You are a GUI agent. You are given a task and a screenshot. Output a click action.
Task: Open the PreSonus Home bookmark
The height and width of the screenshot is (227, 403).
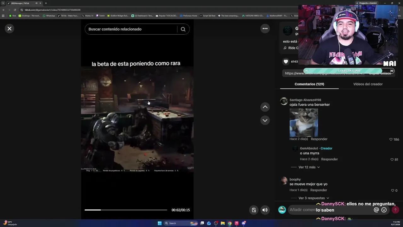pyautogui.click(x=188, y=16)
